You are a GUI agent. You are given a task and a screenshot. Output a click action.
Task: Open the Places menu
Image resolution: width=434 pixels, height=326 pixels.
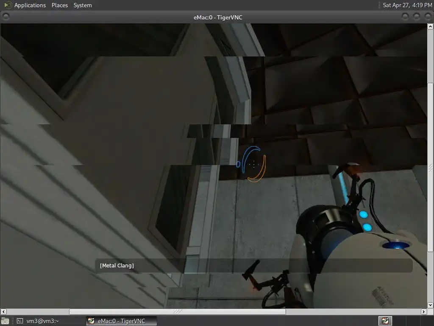(59, 5)
